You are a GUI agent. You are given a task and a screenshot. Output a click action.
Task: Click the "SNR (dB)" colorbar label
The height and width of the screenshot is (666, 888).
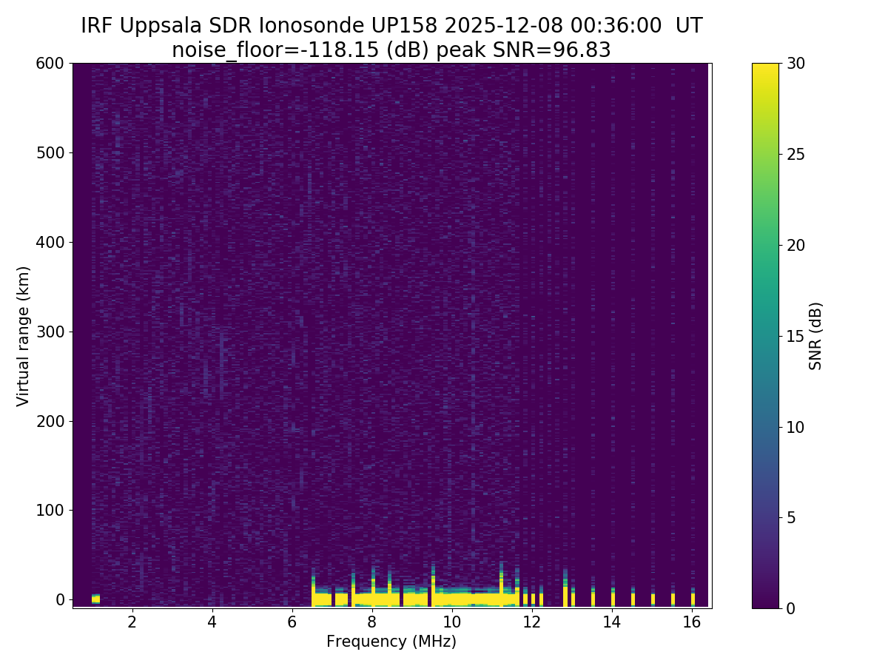click(815, 336)
